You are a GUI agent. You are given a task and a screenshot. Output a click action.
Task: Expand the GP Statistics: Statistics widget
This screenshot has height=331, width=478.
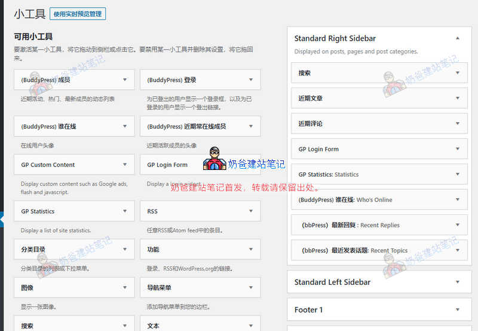point(458,175)
